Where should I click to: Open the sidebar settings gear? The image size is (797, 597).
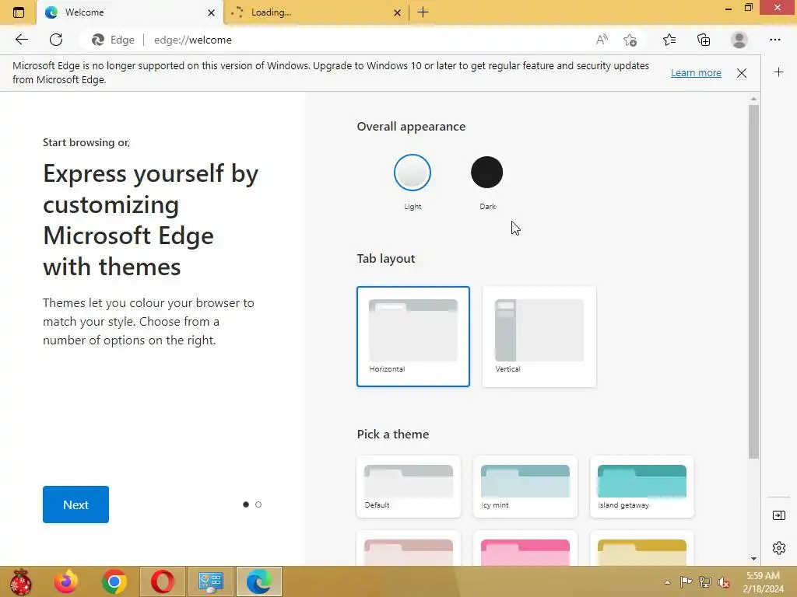(778, 548)
